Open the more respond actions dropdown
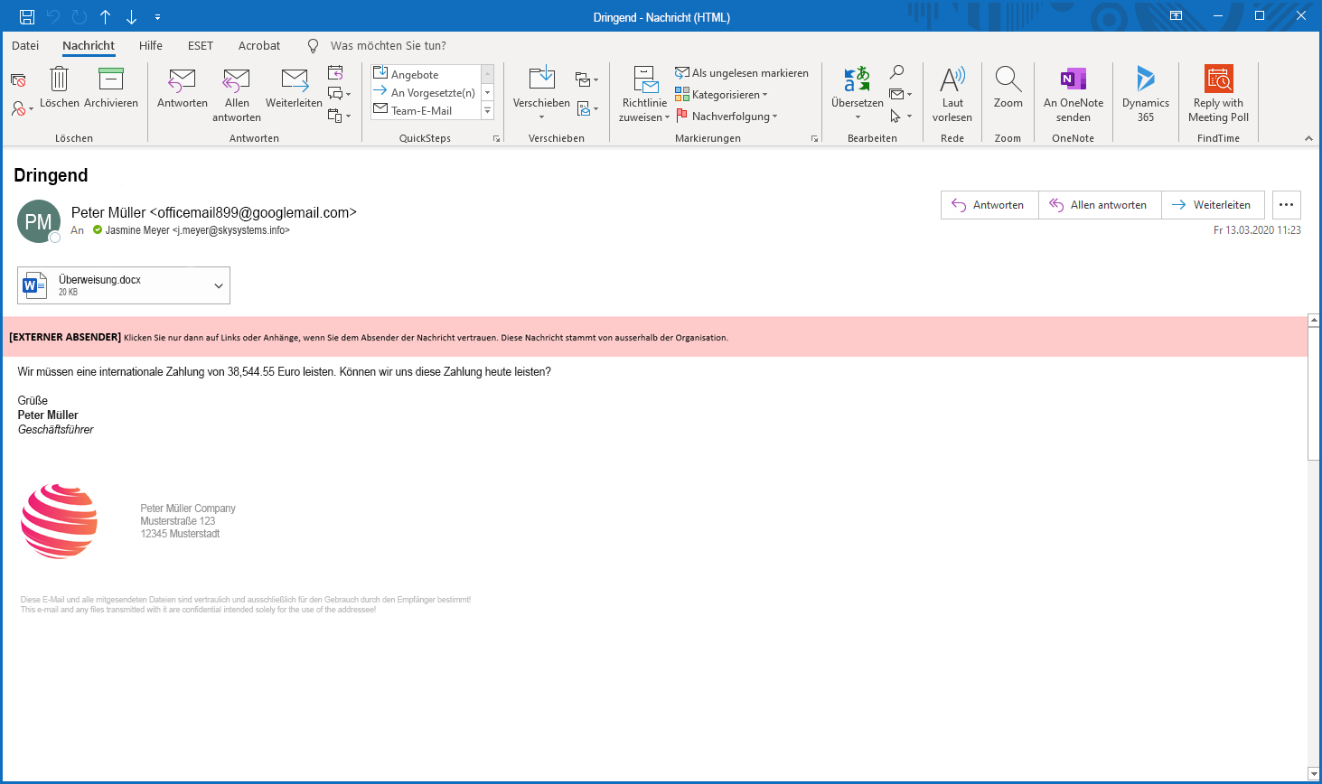Image resolution: width=1322 pixels, height=784 pixels. click(339, 116)
